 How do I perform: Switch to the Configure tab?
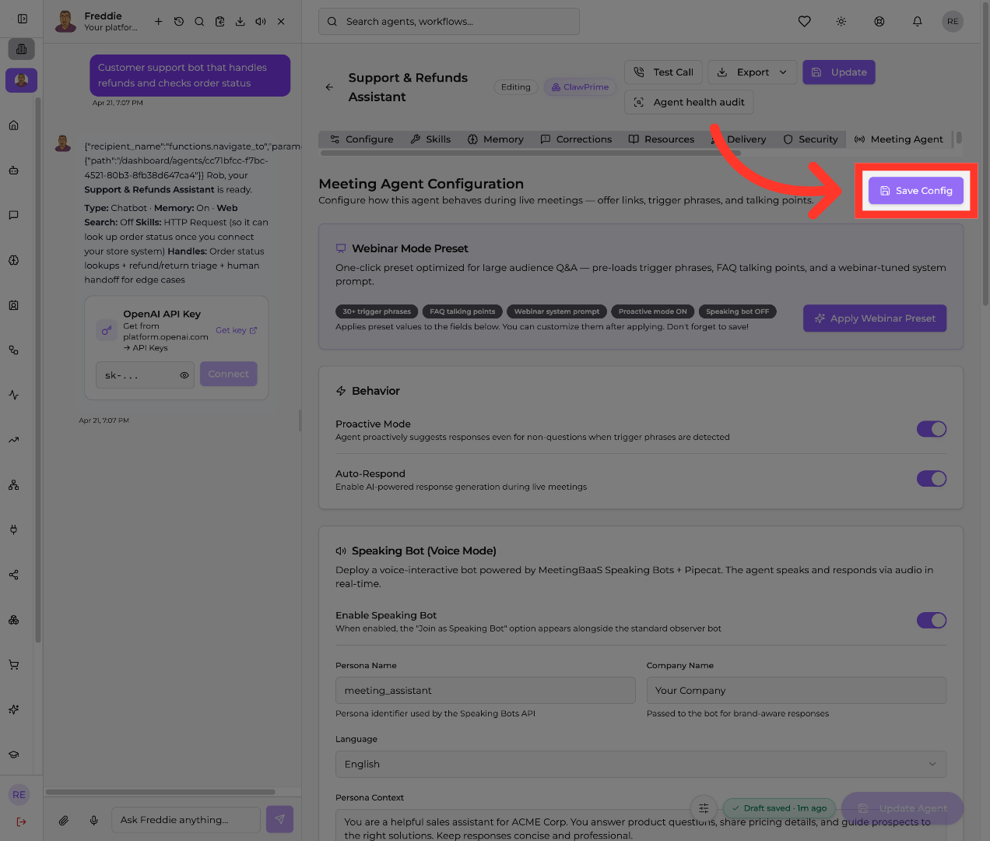point(362,139)
